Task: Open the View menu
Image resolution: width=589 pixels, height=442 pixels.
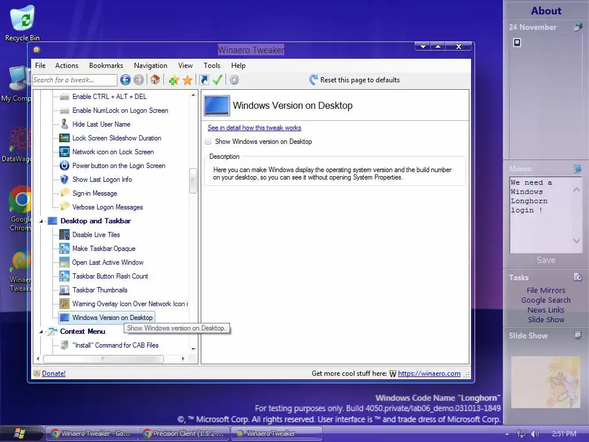Action: coord(185,66)
